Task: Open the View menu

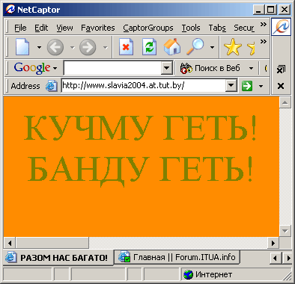Action: [64, 28]
